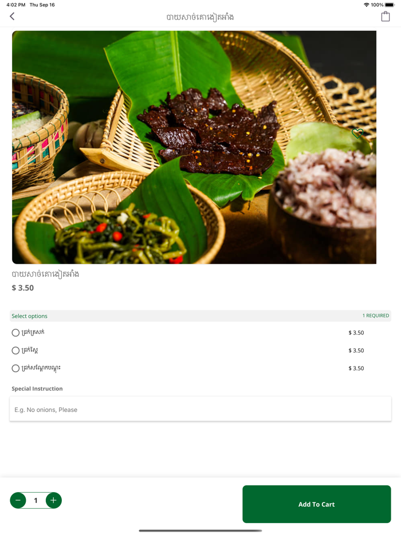
Task: Tap the back arrow icon
Action: (x=12, y=17)
